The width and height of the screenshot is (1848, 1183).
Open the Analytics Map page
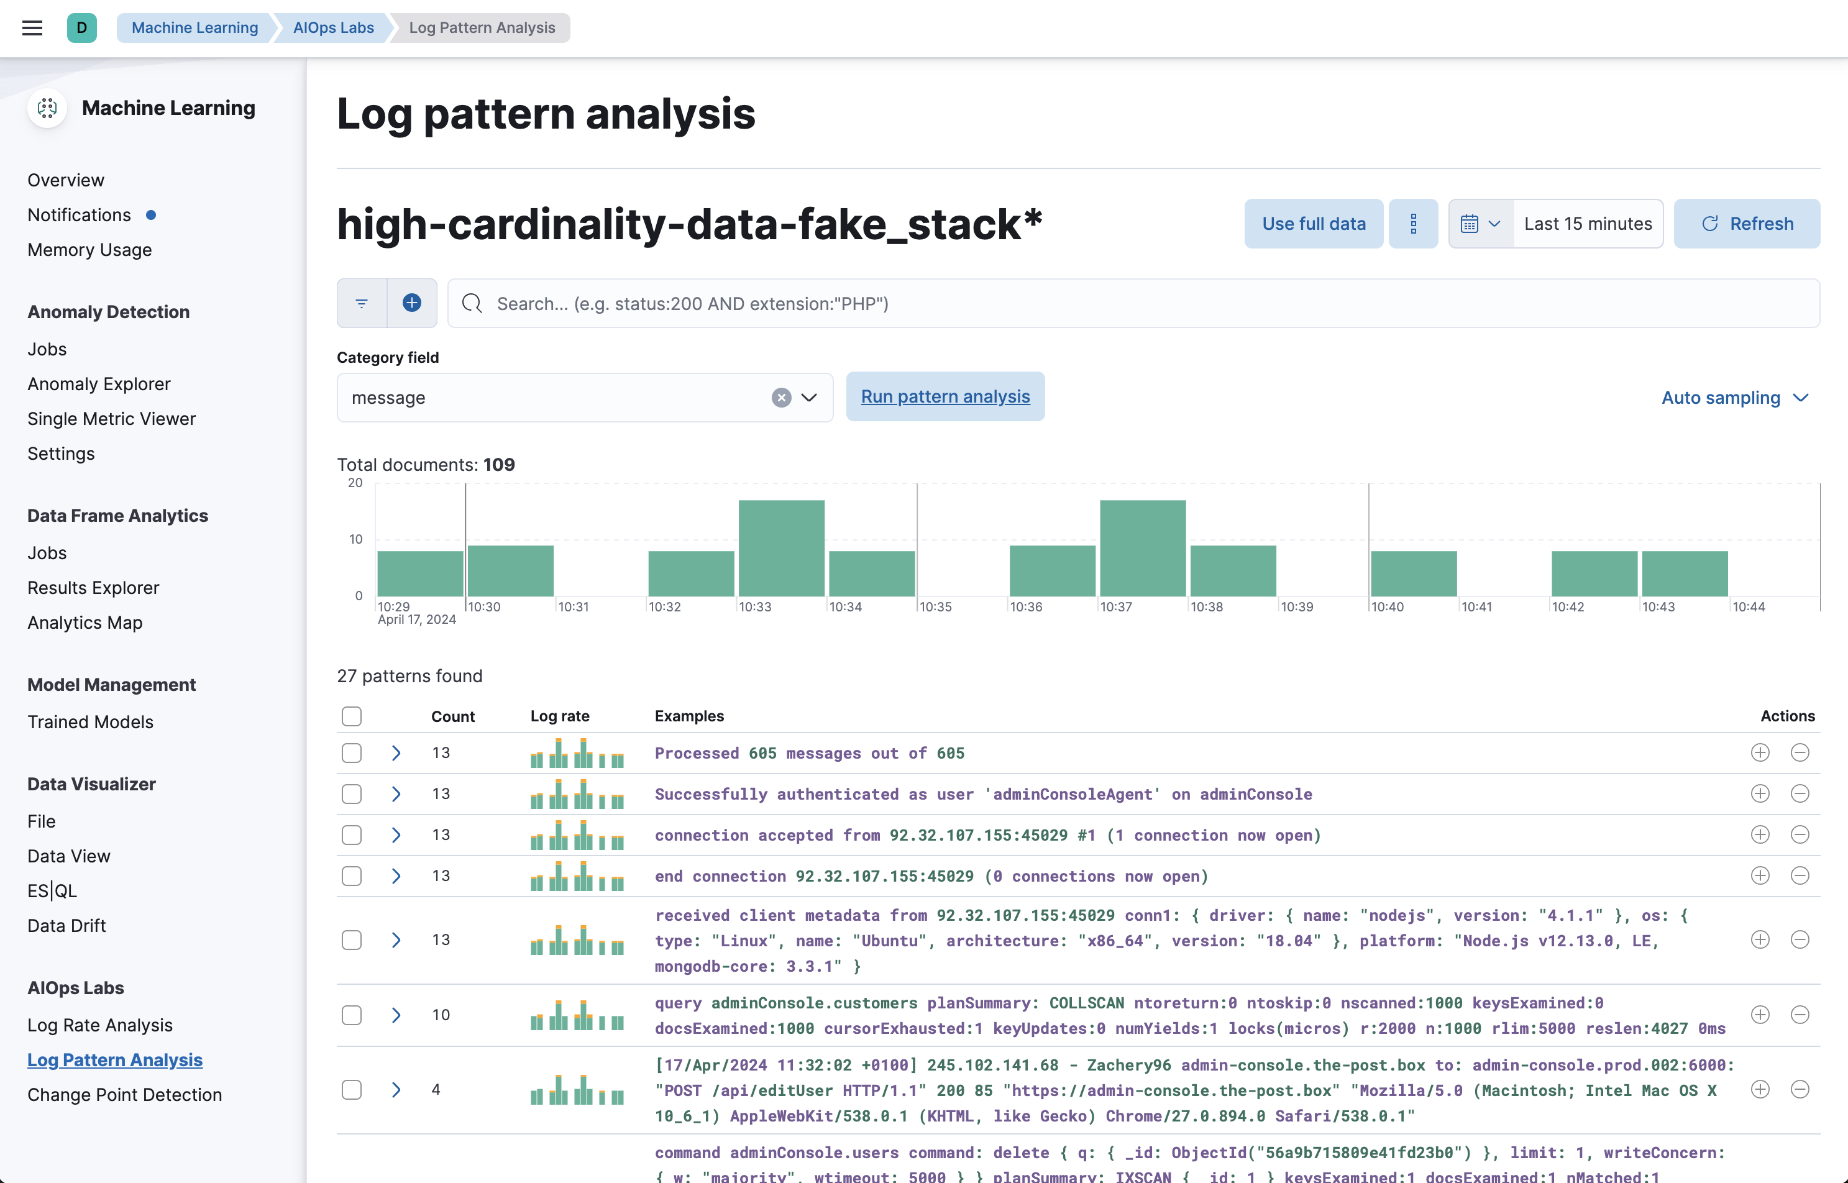click(x=85, y=622)
